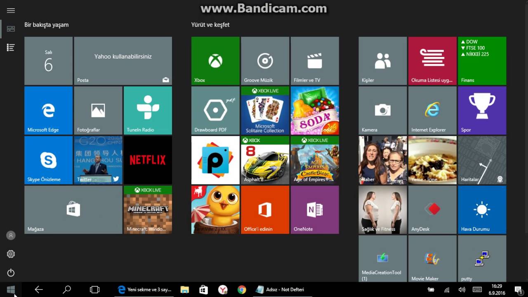Open touch keyboard tray icon
528x297 pixels.
point(477,290)
